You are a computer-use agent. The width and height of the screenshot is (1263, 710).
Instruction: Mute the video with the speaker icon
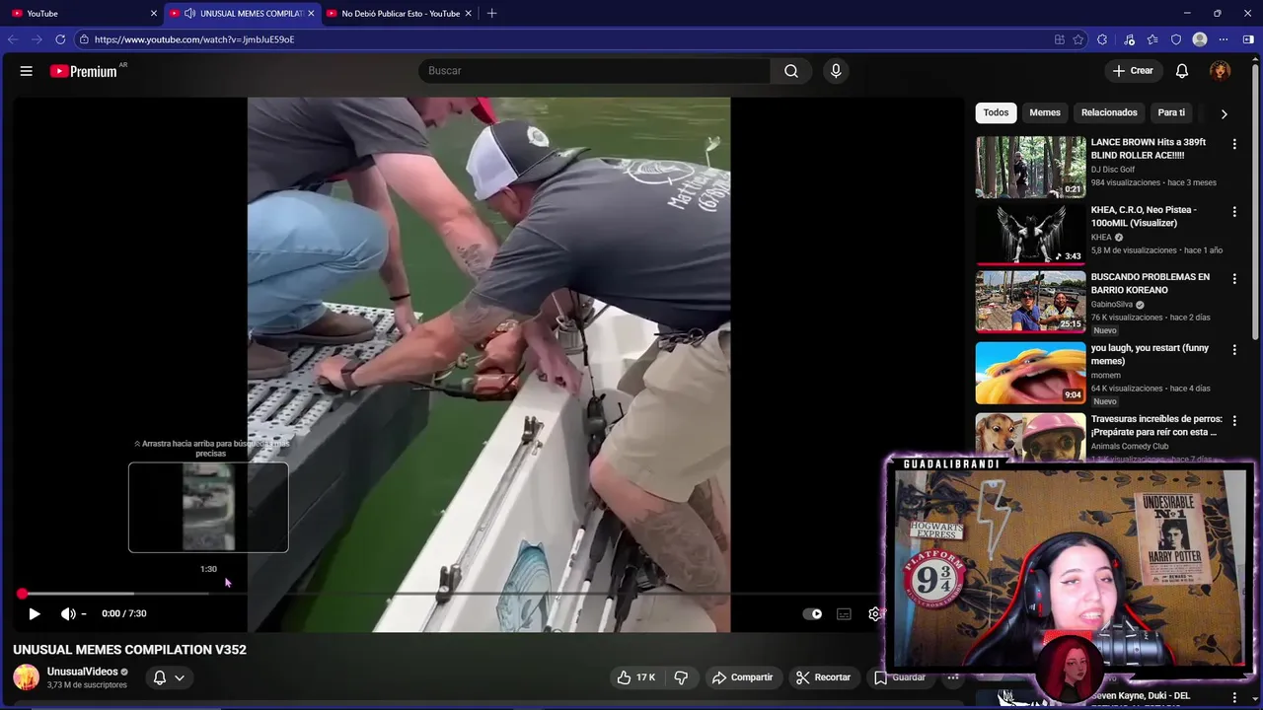point(67,613)
